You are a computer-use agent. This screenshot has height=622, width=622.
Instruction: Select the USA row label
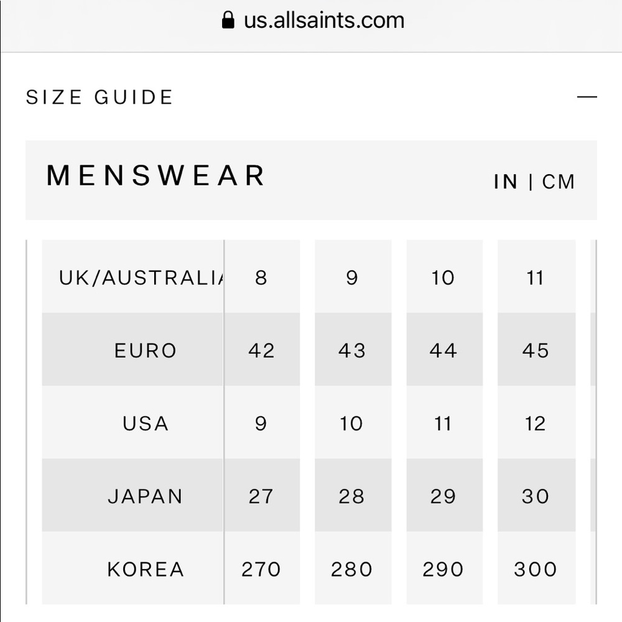pyautogui.click(x=146, y=424)
